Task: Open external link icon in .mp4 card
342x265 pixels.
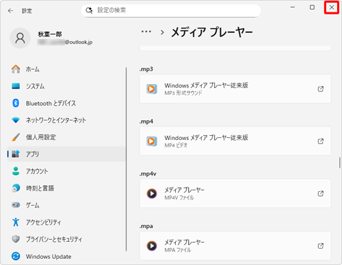Action: click(321, 141)
